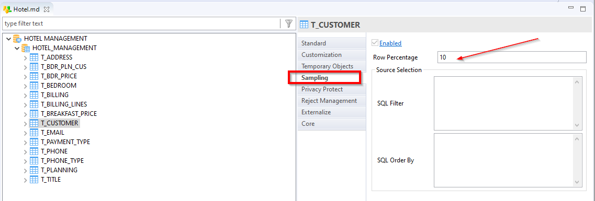Open the Reject Management tab

tap(332, 101)
